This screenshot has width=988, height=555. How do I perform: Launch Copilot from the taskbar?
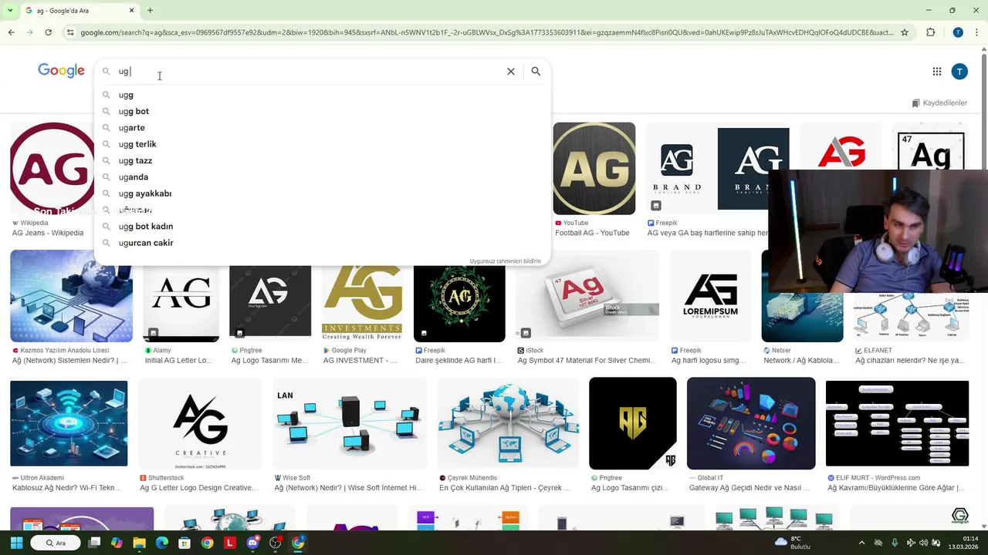[x=117, y=543]
